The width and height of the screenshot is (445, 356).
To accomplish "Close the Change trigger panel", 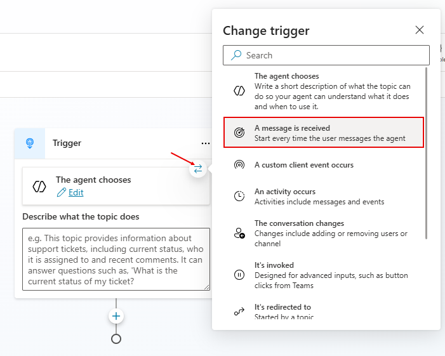I will click(x=419, y=30).
